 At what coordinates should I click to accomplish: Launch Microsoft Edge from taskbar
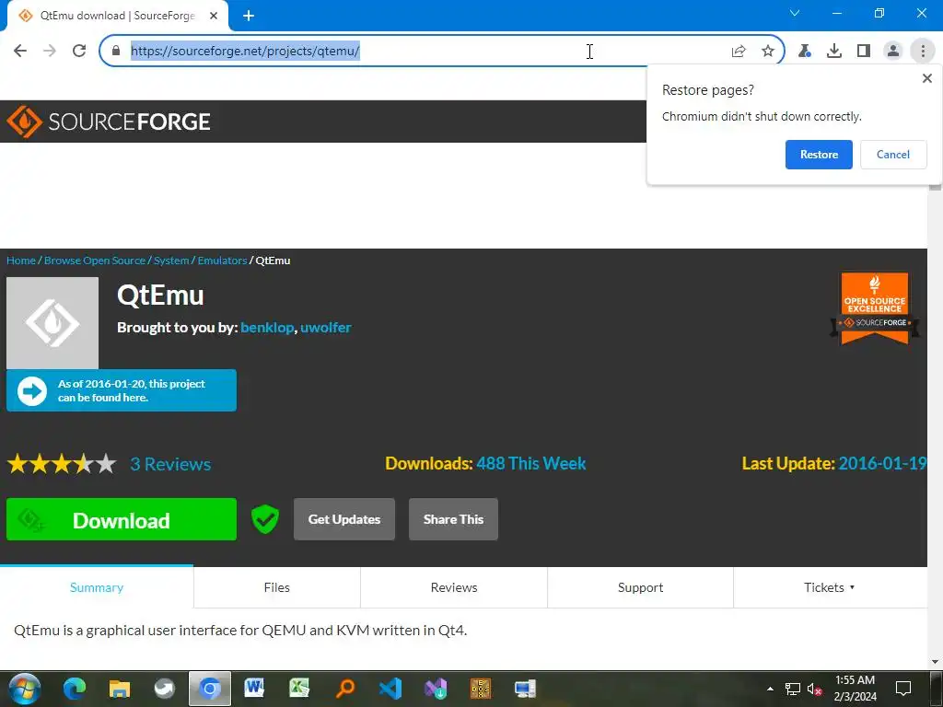[75, 689]
